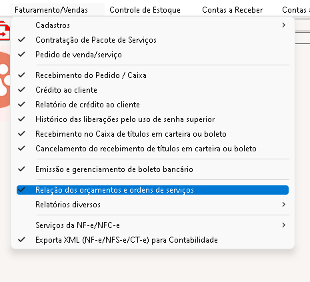Screen dimensions: 310x282
Task: Expand the Cadastros submenu arrow
Action: pyautogui.click(x=283, y=25)
